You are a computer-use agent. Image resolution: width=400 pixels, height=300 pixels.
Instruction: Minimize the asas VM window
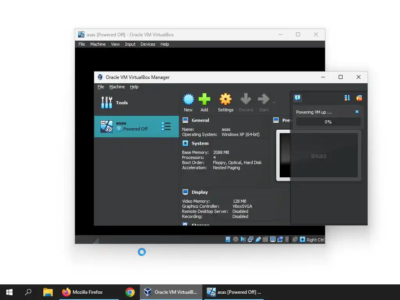(280, 34)
